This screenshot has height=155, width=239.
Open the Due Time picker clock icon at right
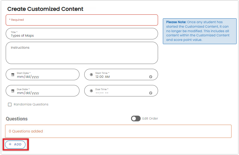(x=151, y=93)
